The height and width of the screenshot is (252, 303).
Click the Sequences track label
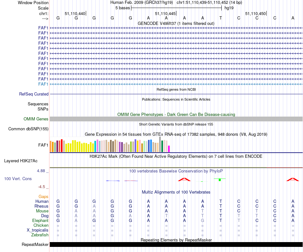38,104
